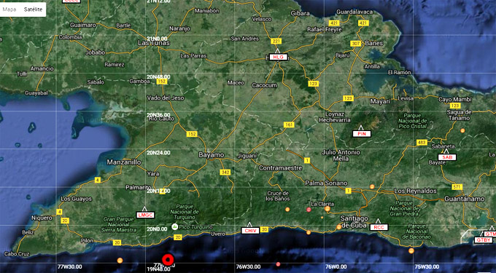
Task: Click the 76W0.00 longitude label
Action: point(336,266)
